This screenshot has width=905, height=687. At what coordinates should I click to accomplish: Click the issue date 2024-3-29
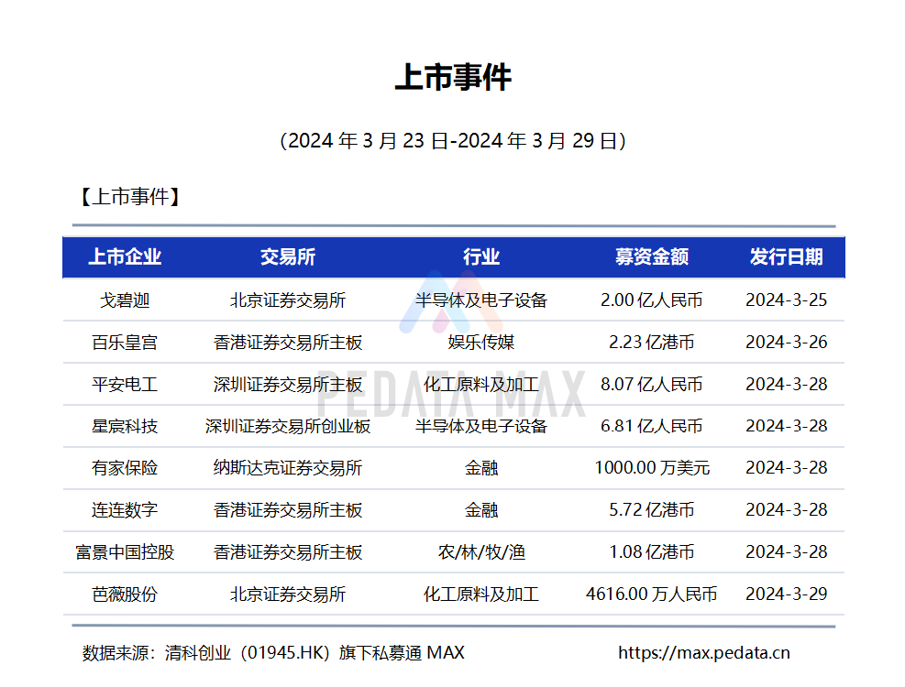click(x=786, y=594)
